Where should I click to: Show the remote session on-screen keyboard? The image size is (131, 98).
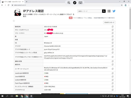[x=80, y=3]
